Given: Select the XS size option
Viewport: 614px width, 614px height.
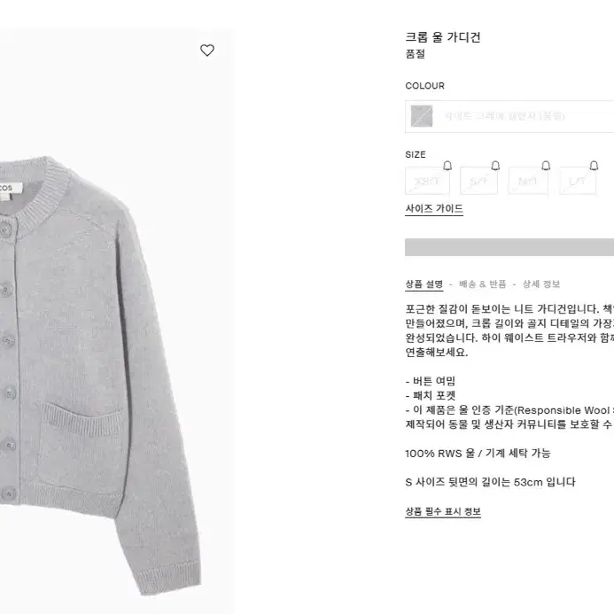Looking at the screenshot, I should click(427, 181).
